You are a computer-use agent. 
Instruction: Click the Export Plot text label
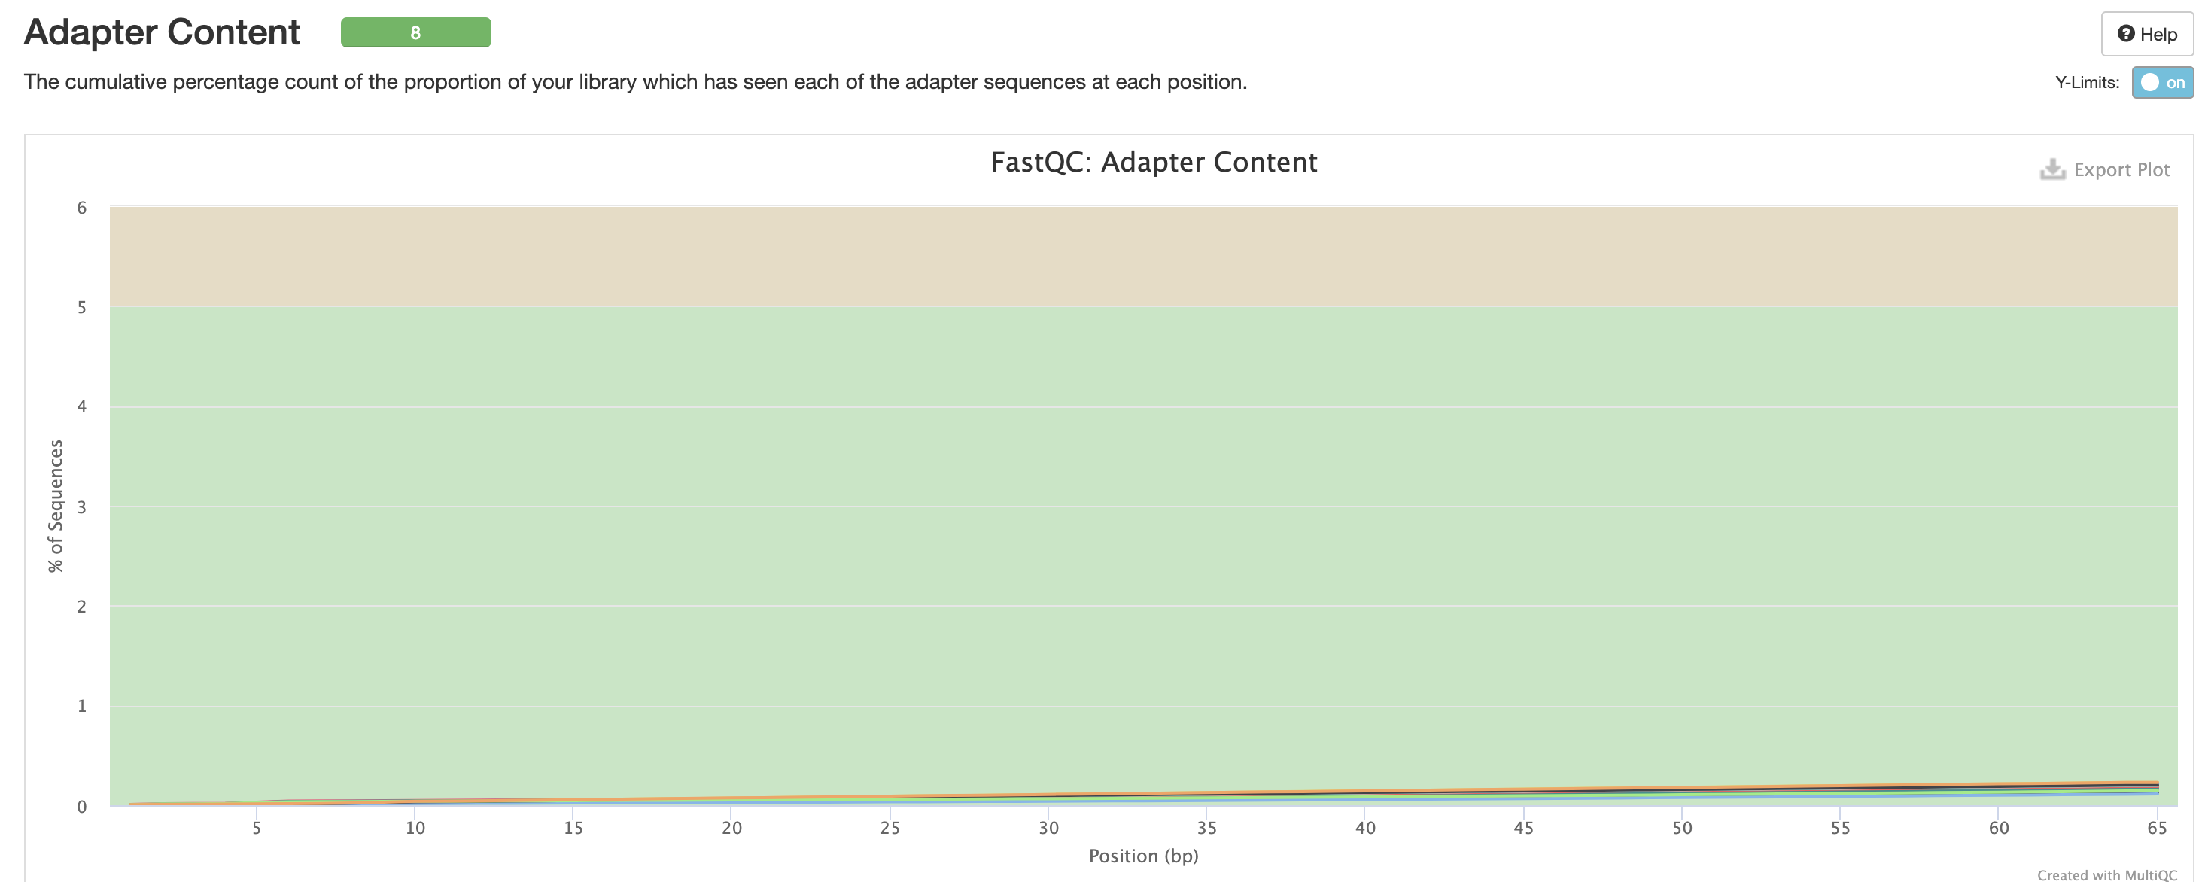click(2121, 169)
